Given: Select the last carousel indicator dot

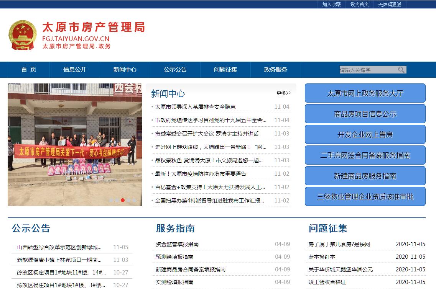Looking at the screenshot, I should (x=134, y=200).
